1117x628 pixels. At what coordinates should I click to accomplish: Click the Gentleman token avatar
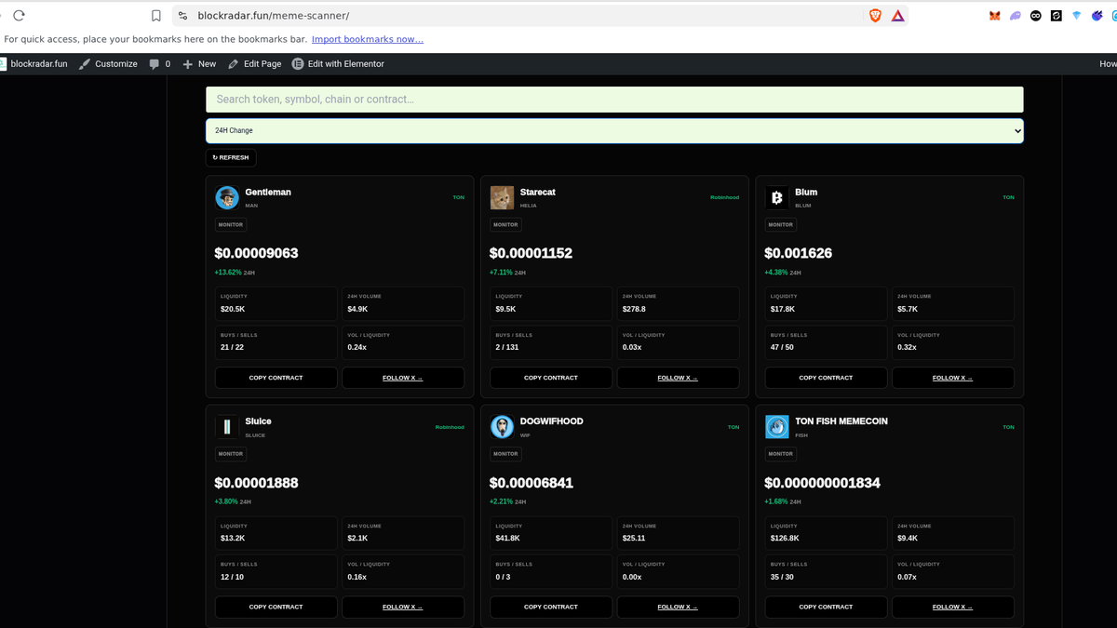(x=227, y=197)
